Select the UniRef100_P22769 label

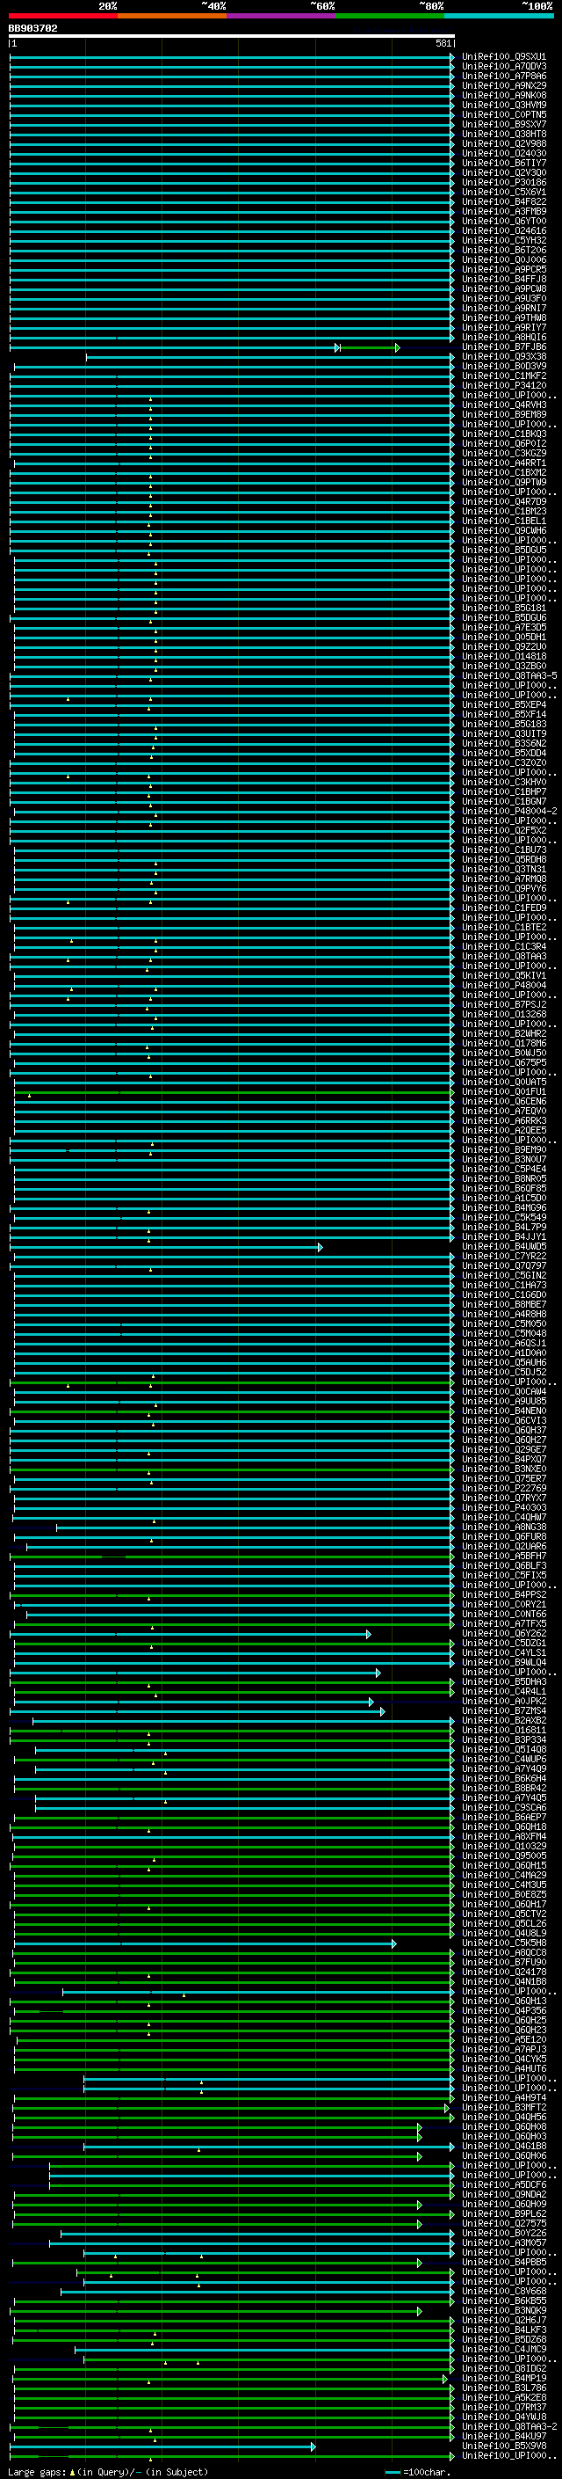click(504, 1488)
